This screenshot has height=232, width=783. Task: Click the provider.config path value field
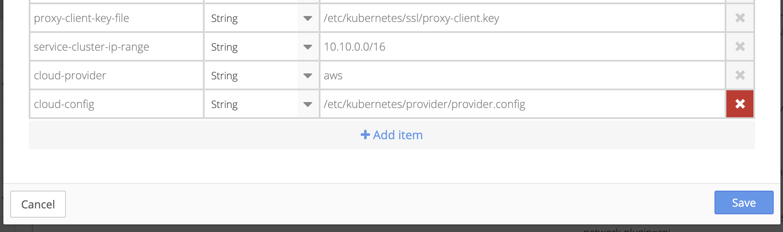[x=523, y=104]
